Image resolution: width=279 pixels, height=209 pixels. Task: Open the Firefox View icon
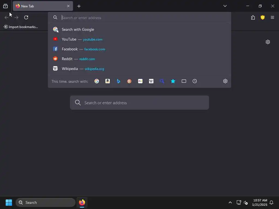coord(5,6)
